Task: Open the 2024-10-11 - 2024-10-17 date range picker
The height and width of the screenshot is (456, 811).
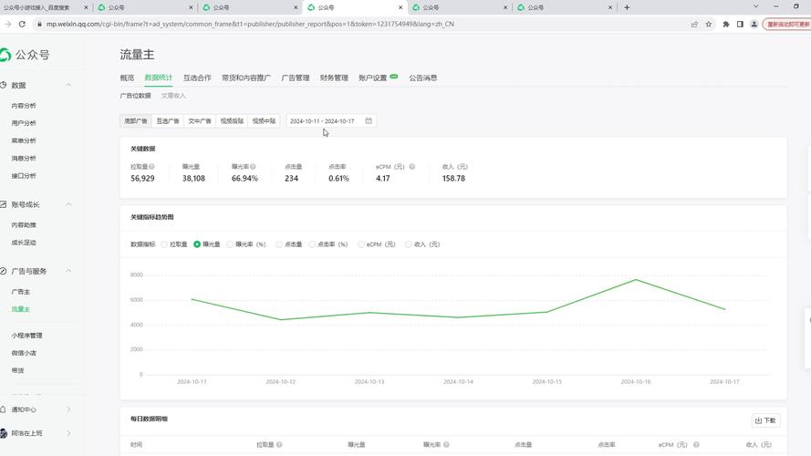Action: click(x=331, y=121)
